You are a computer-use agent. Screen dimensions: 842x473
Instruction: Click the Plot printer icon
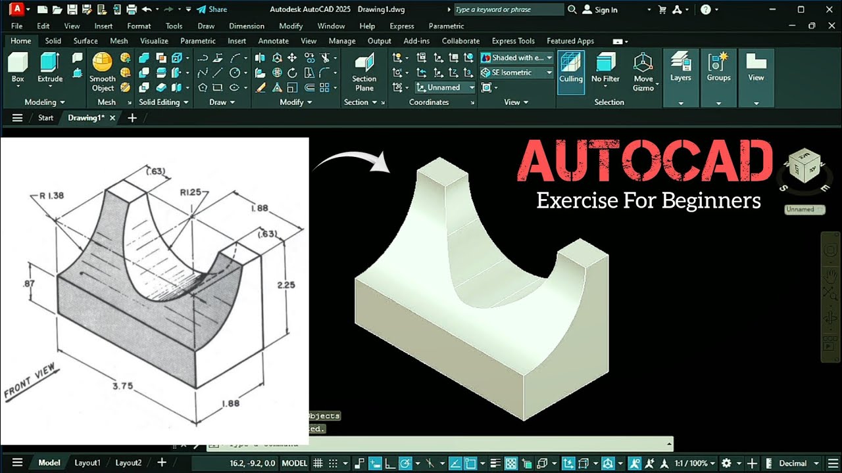(x=131, y=9)
